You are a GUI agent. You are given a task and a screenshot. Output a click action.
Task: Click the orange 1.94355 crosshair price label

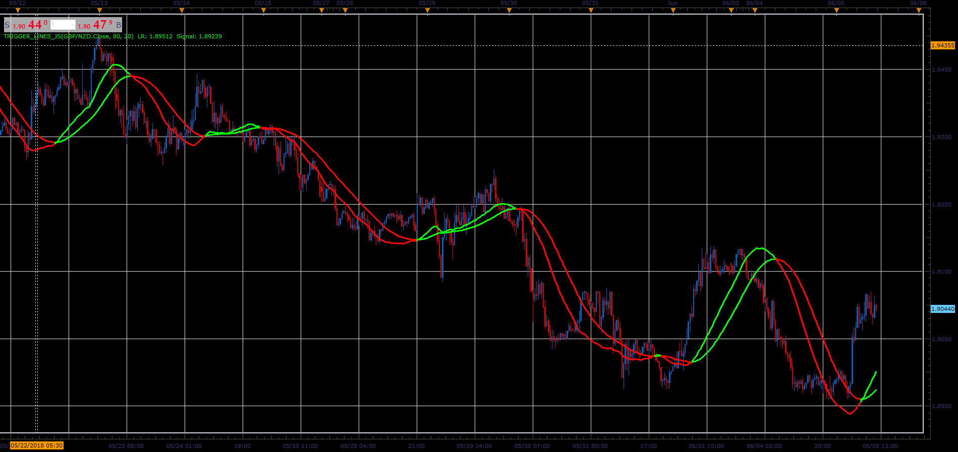(x=942, y=45)
